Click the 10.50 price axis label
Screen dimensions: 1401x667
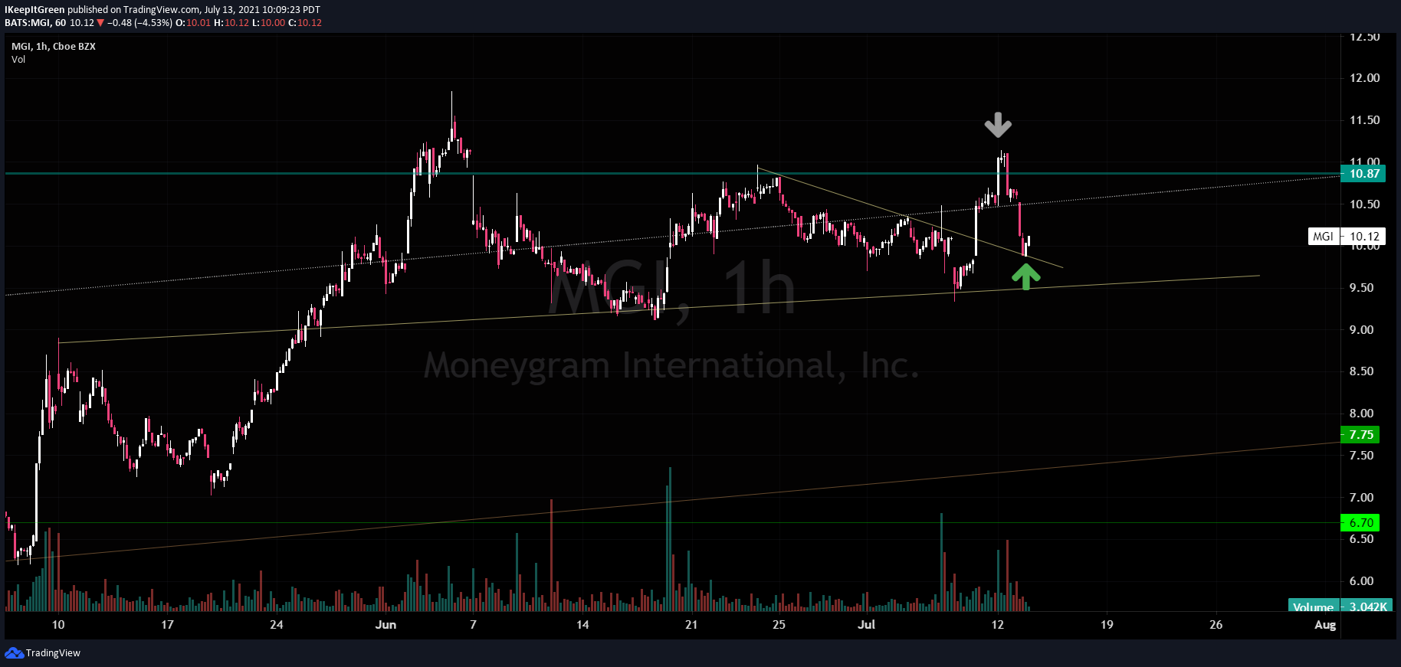pyautogui.click(x=1364, y=204)
